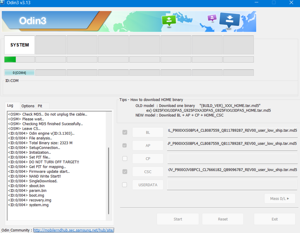Expand the Mass D/L arrow button
Viewport: 300px width, 233px height.
[x=280, y=199]
